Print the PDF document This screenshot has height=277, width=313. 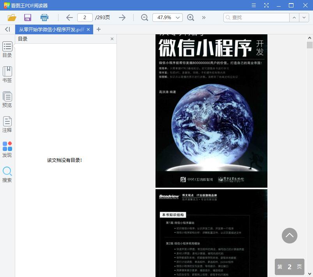(x=44, y=18)
